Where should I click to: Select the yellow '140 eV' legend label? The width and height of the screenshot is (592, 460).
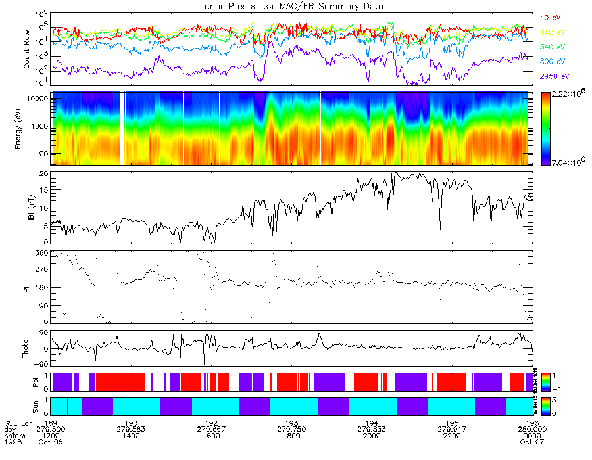pyautogui.click(x=553, y=32)
